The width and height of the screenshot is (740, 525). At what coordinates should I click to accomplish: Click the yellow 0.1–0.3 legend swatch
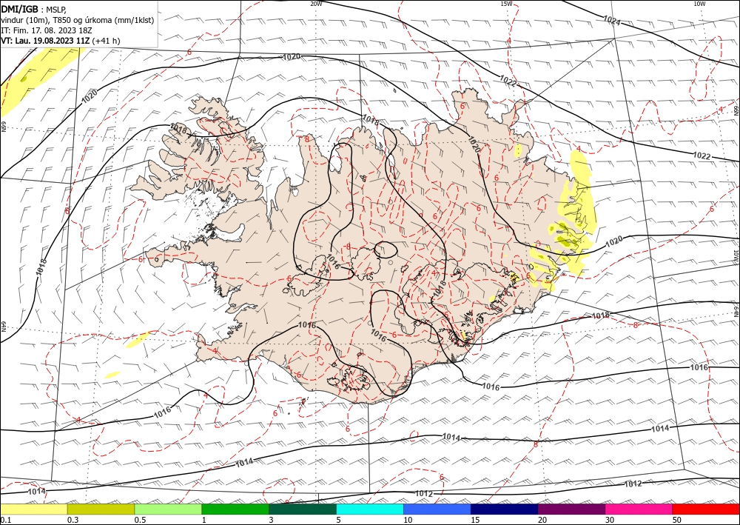pyautogui.click(x=33, y=509)
